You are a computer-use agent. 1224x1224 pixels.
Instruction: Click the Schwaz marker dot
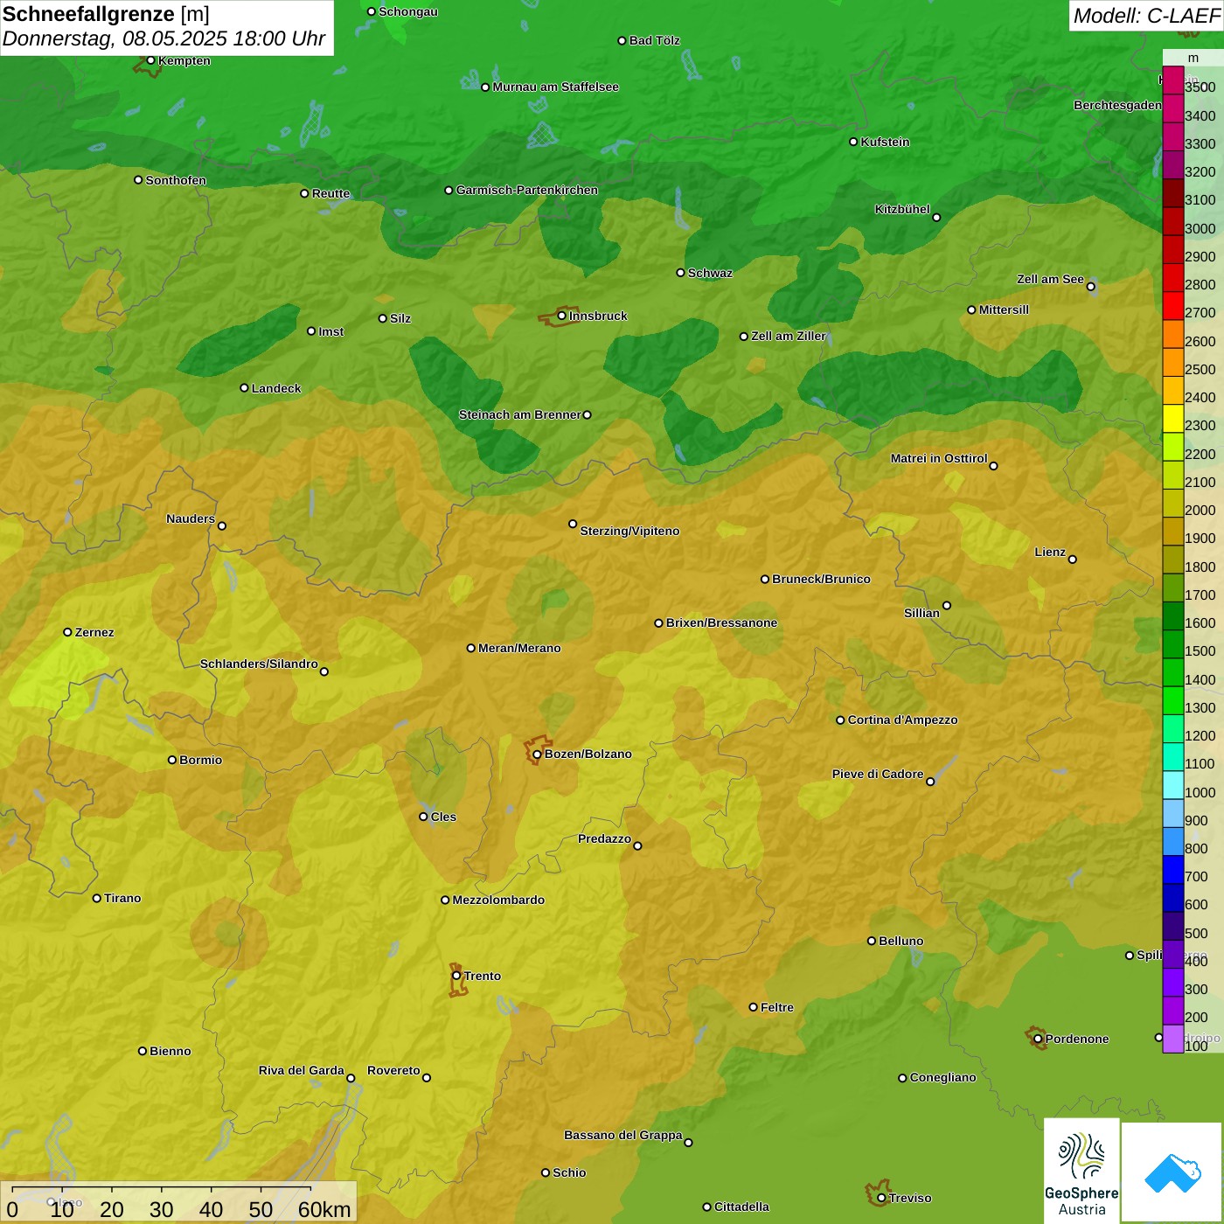tap(680, 272)
